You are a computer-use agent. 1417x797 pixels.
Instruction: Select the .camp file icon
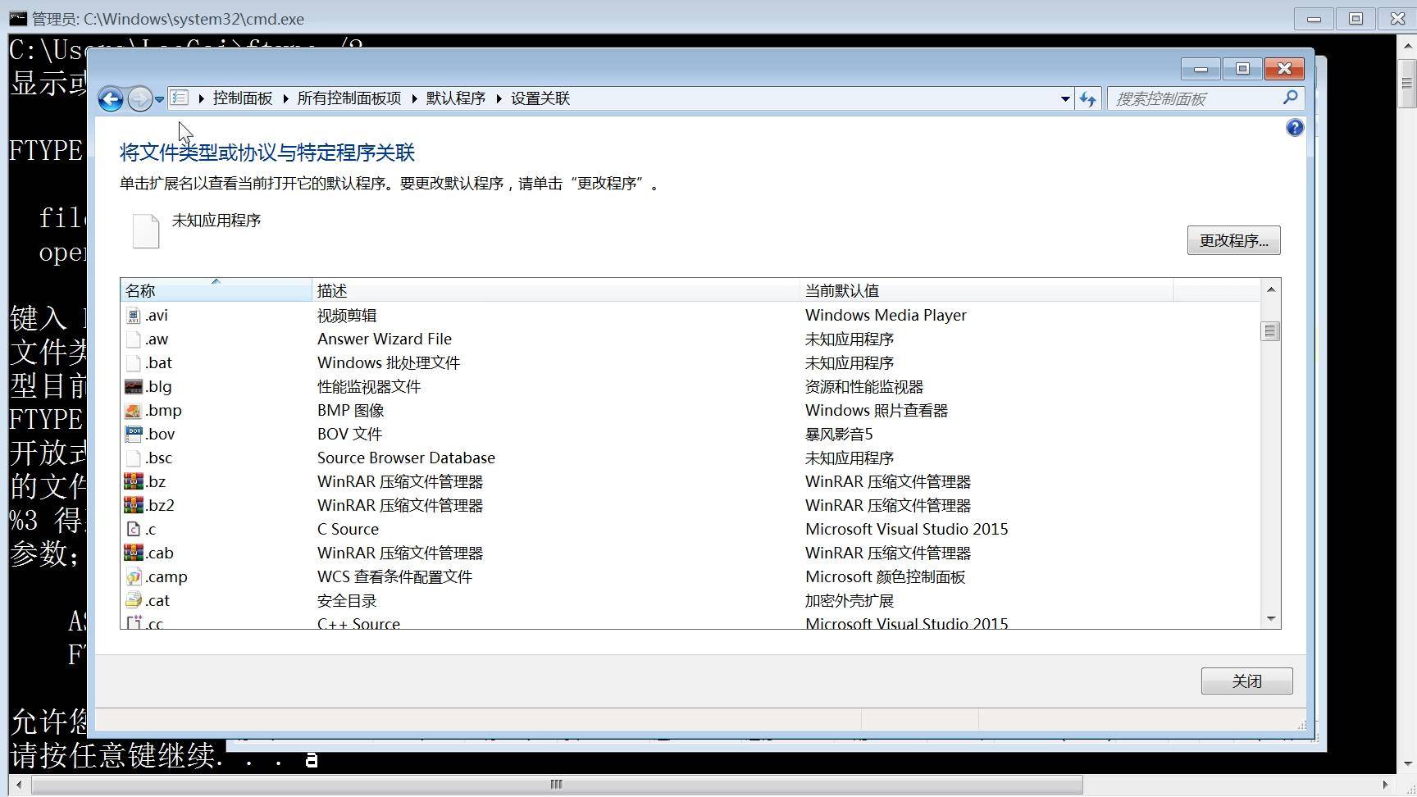[x=134, y=577]
